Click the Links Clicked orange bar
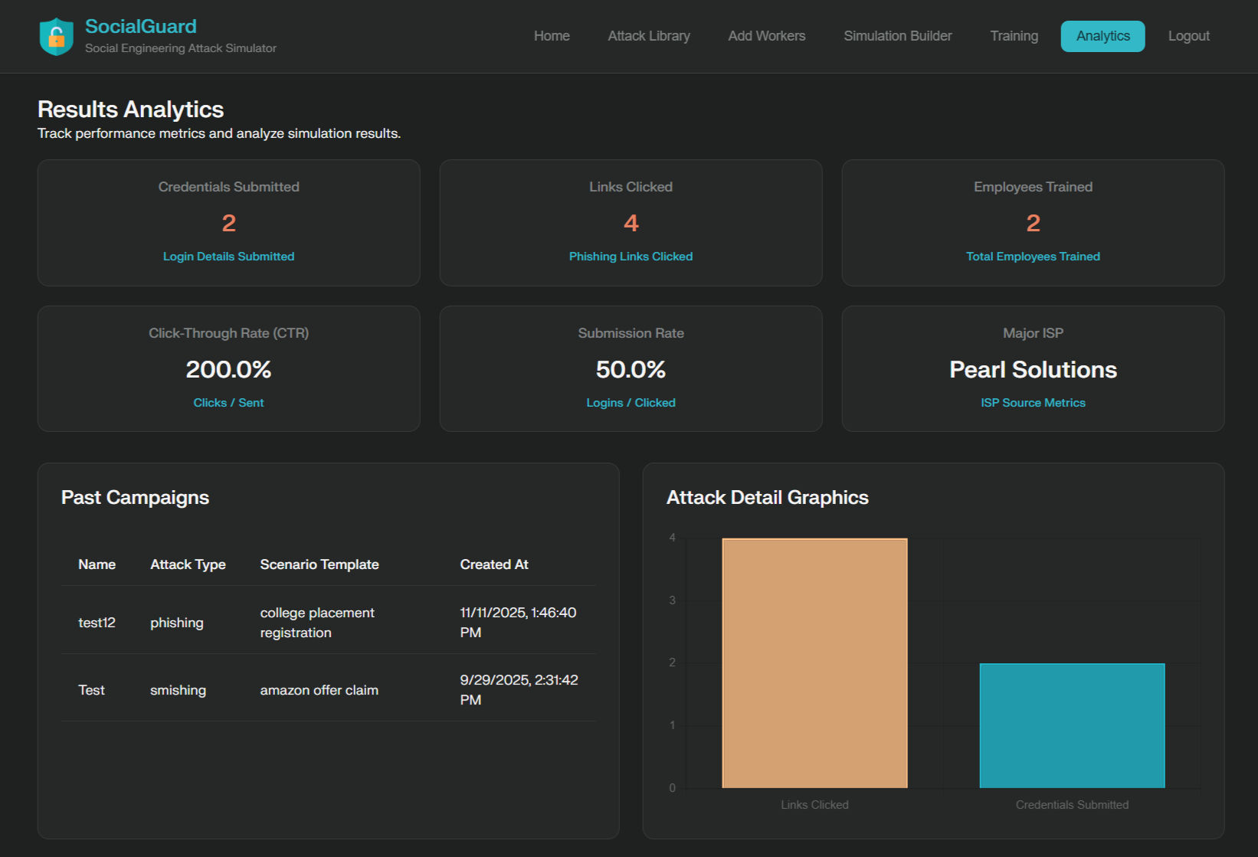The width and height of the screenshot is (1258, 857). click(814, 662)
